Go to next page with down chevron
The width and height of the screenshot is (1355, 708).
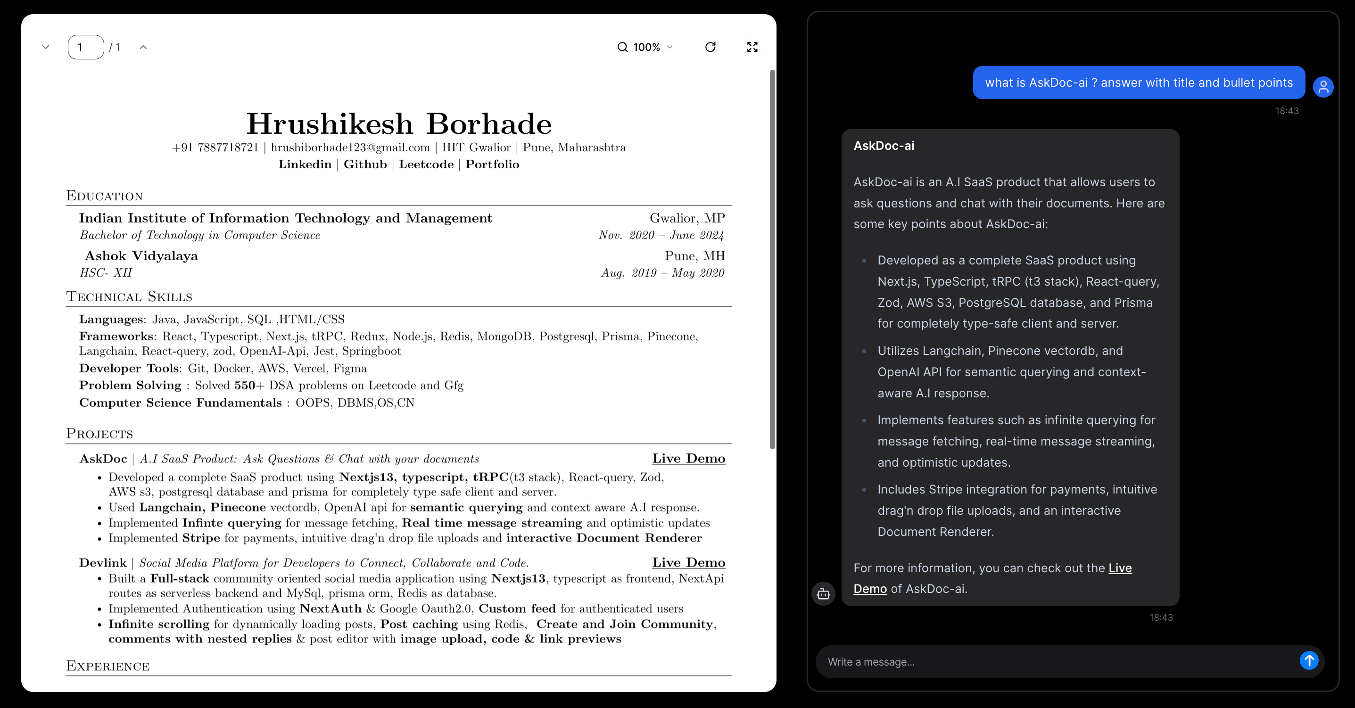click(x=46, y=47)
